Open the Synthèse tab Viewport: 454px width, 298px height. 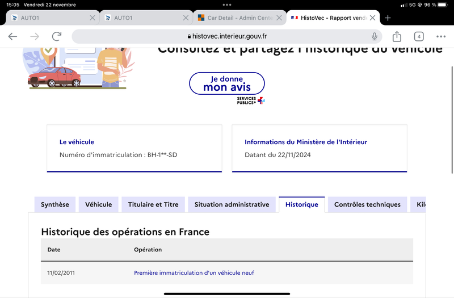click(55, 204)
